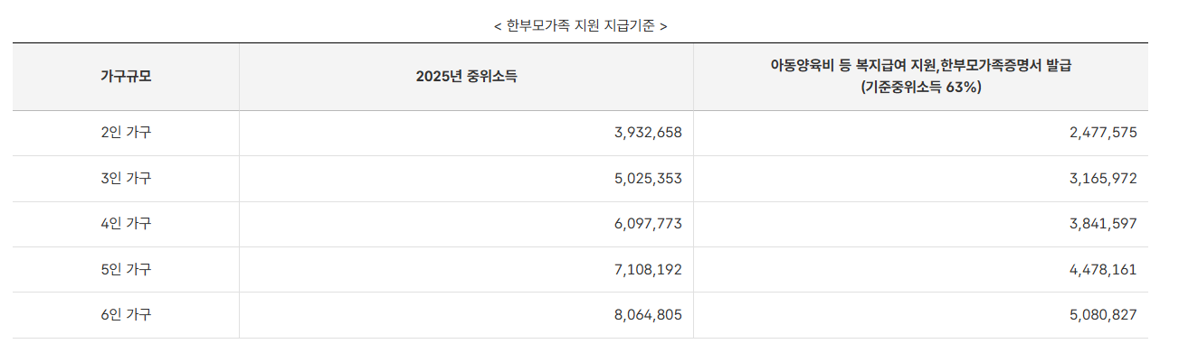Select the 2인 가구 row label
The height and width of the screenshot is (353, 1179).
pyautogui.click(x=126, y=133)
